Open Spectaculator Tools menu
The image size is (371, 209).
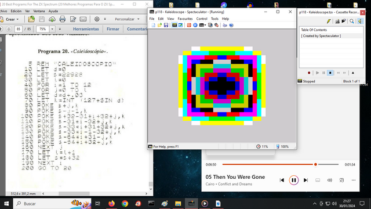[214, 19]
